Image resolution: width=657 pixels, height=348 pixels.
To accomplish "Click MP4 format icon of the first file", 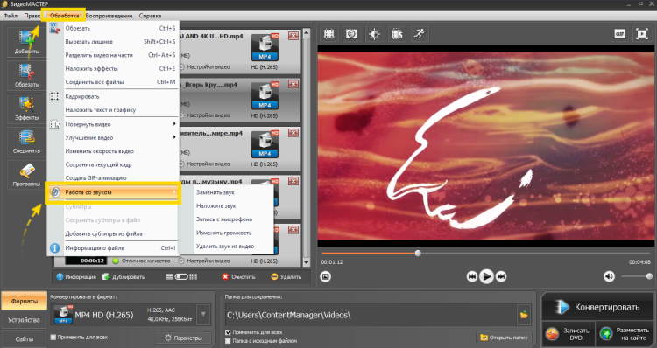I will tap(265, 48).
